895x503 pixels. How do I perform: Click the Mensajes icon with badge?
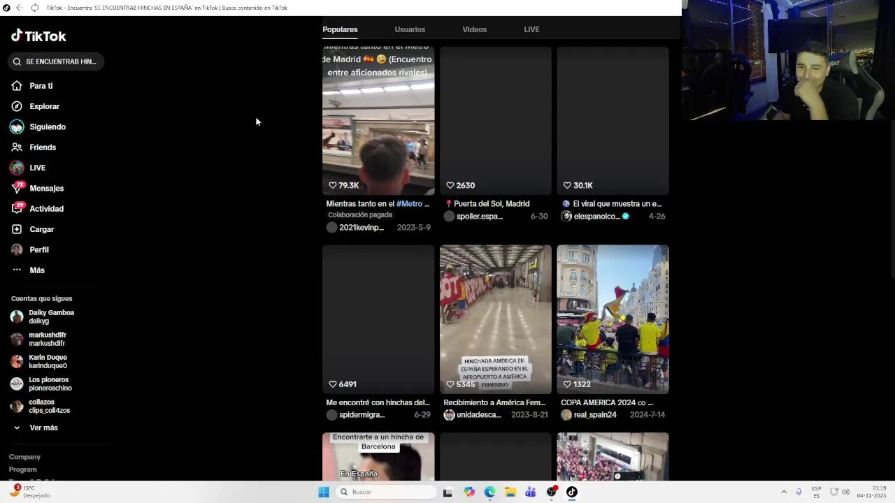(17, 188)
